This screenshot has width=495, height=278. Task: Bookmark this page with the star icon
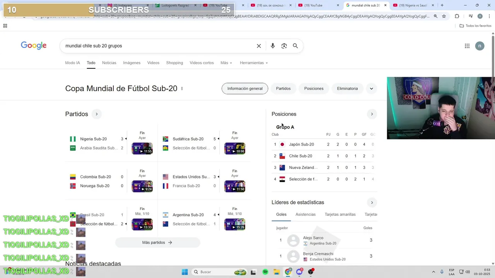[444, 16]
